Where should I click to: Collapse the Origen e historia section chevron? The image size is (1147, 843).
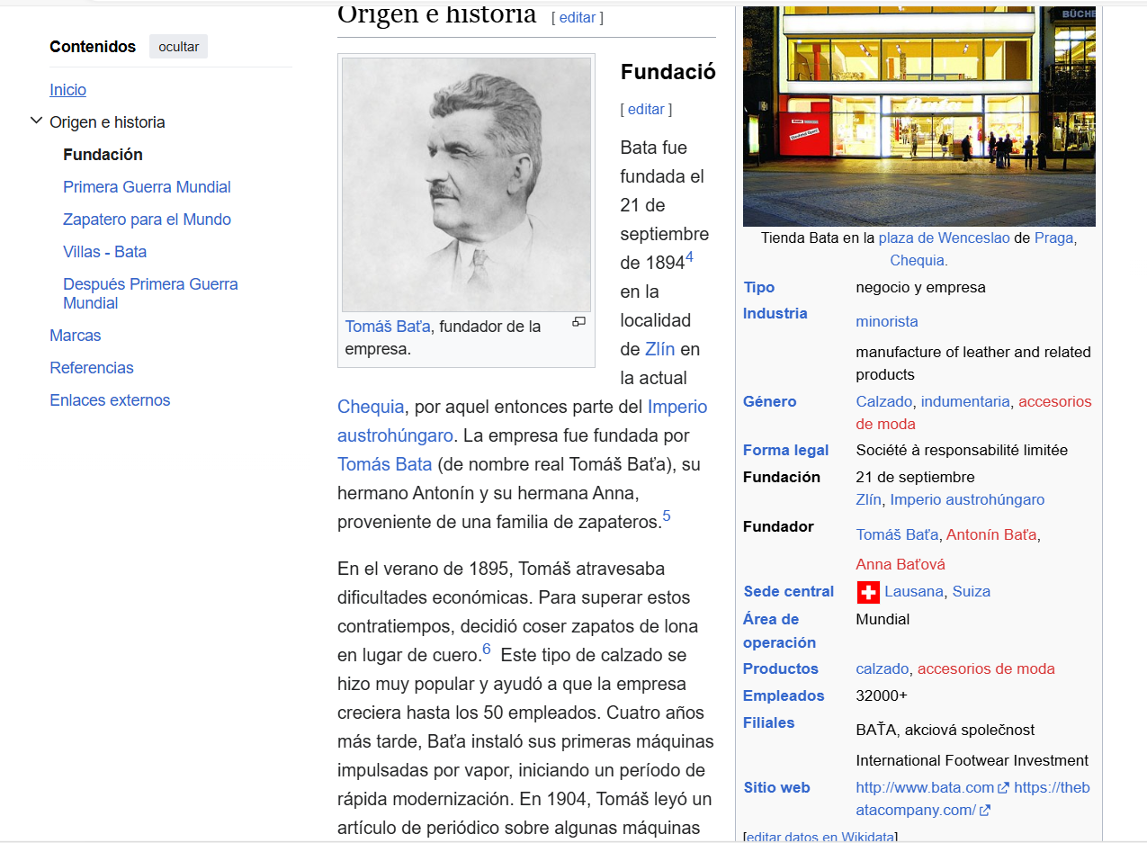click(36, 121)
